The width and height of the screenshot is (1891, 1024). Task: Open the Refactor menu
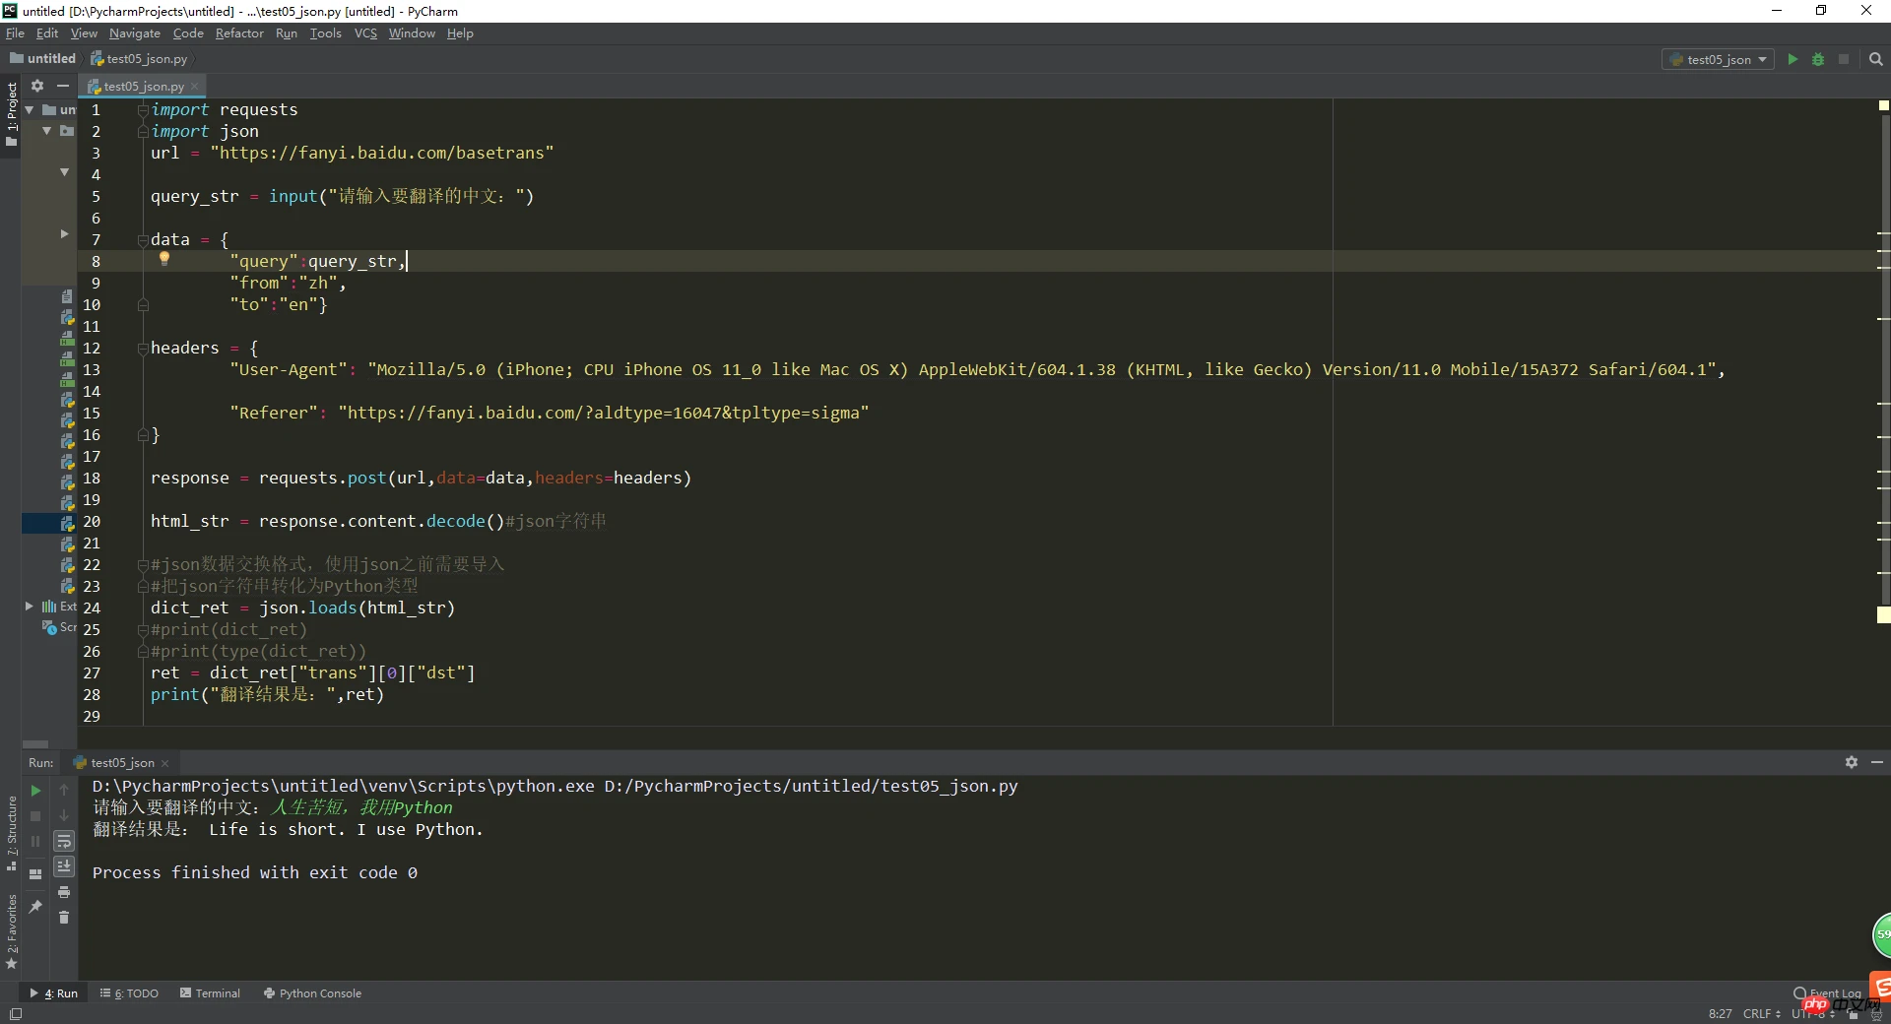point(239,33)
